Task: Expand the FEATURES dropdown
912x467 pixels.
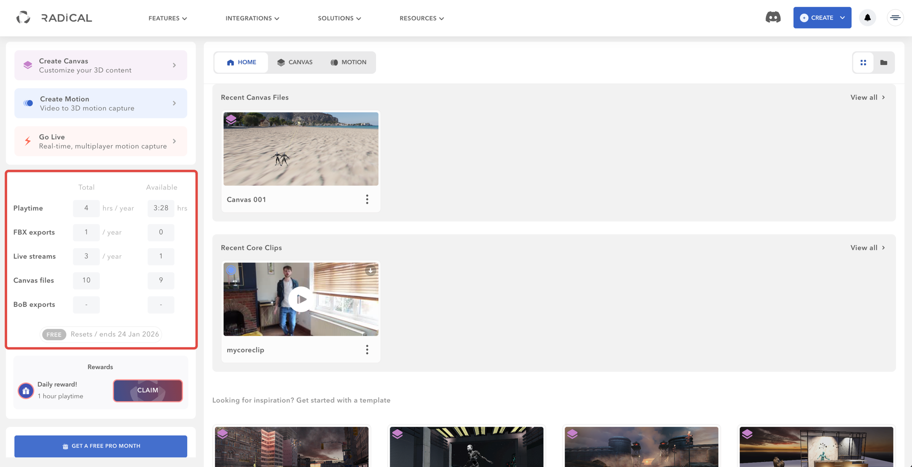Action: [167, 18]
